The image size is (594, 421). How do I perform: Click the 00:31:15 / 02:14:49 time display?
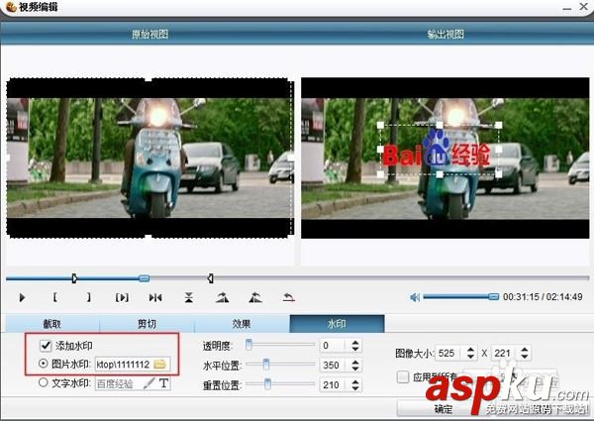[543, 297]
